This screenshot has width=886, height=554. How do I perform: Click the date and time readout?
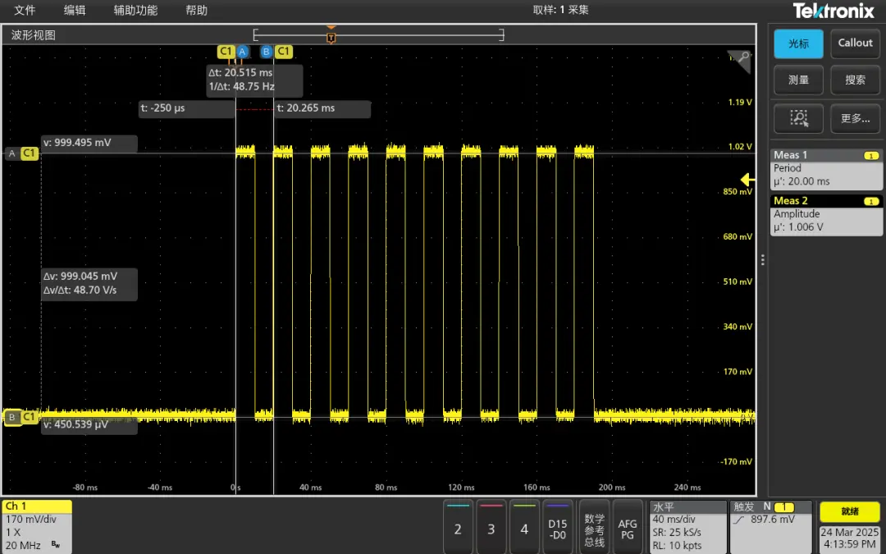(850, 538)
